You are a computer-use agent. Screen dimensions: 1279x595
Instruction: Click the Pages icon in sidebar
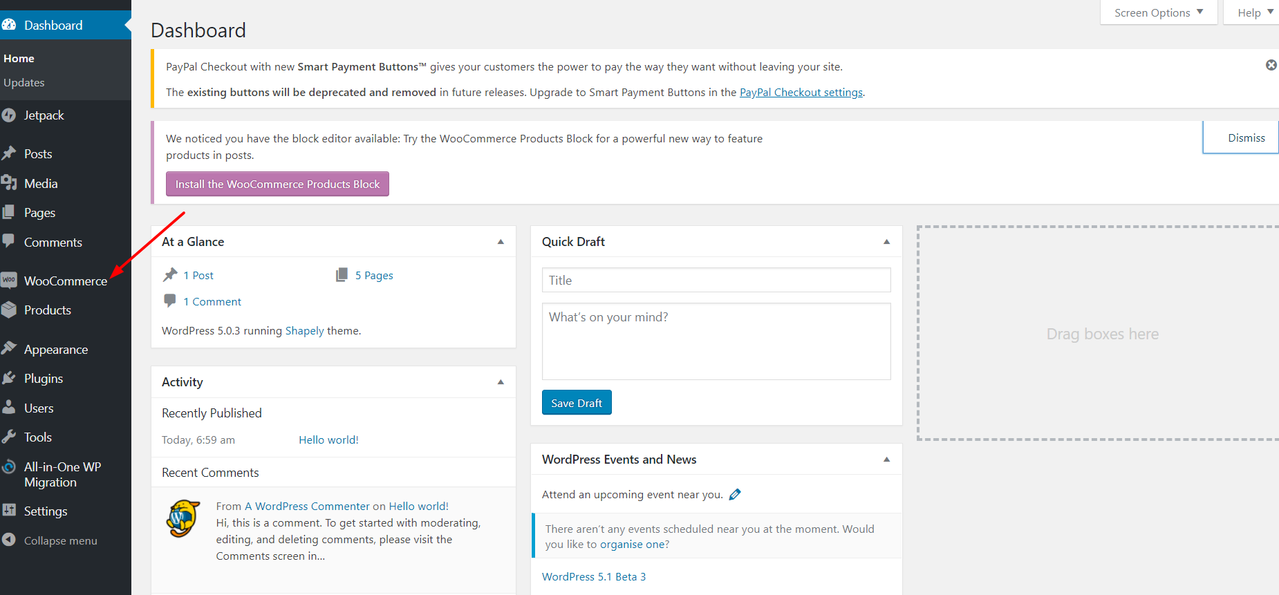click(8, 213)
